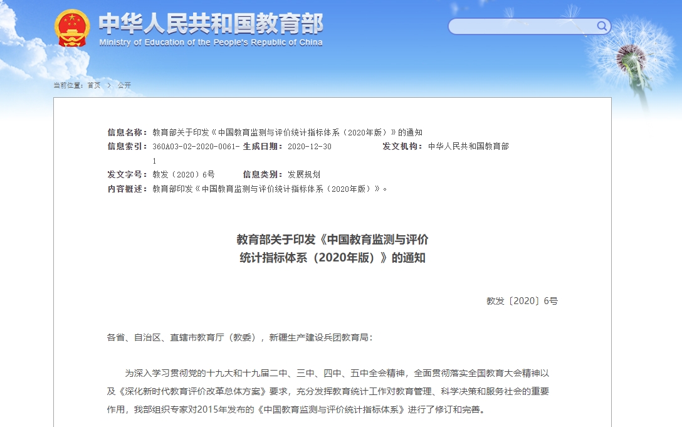This screenshot has width=682, height=427.
Task: Click the 发文字号 value in the metadata
Action: click(183, 174)
